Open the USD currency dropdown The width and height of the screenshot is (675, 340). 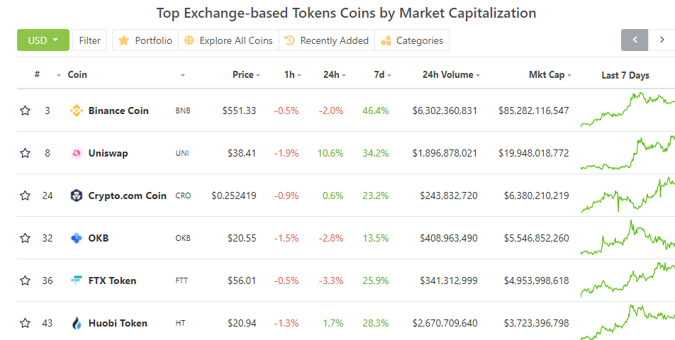[x=43, y=40]
